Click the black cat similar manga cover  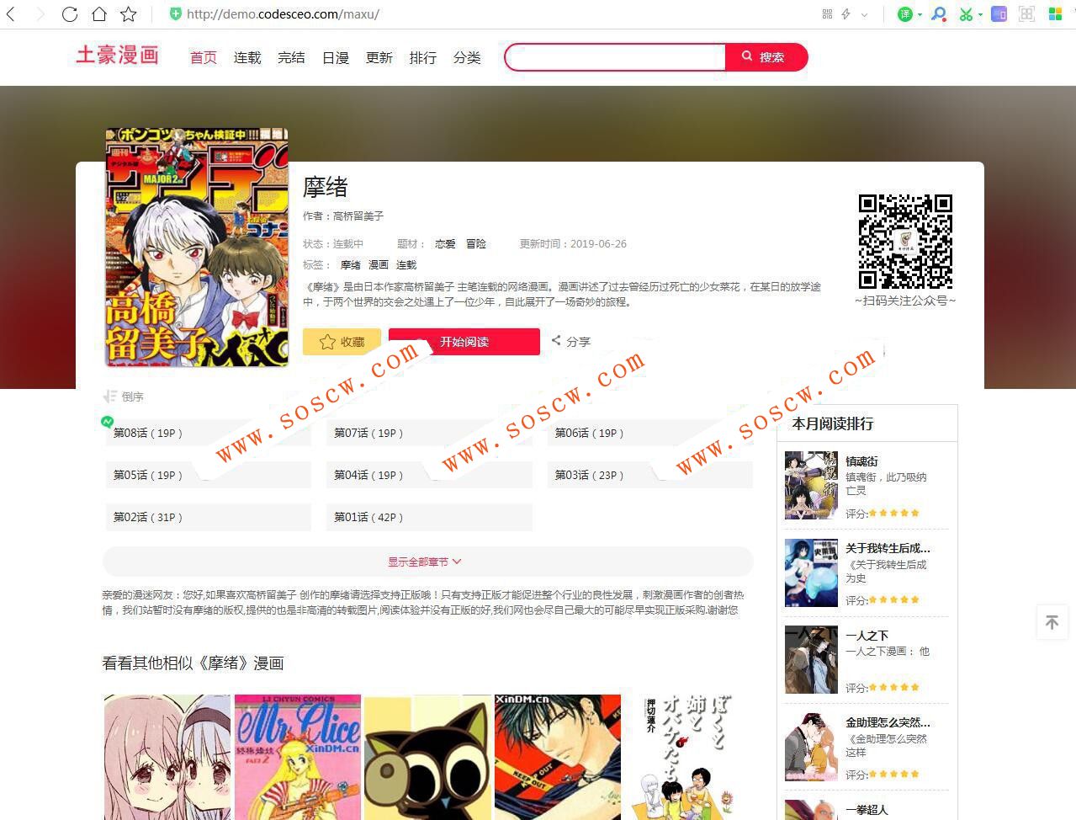[x=428, y=757]
